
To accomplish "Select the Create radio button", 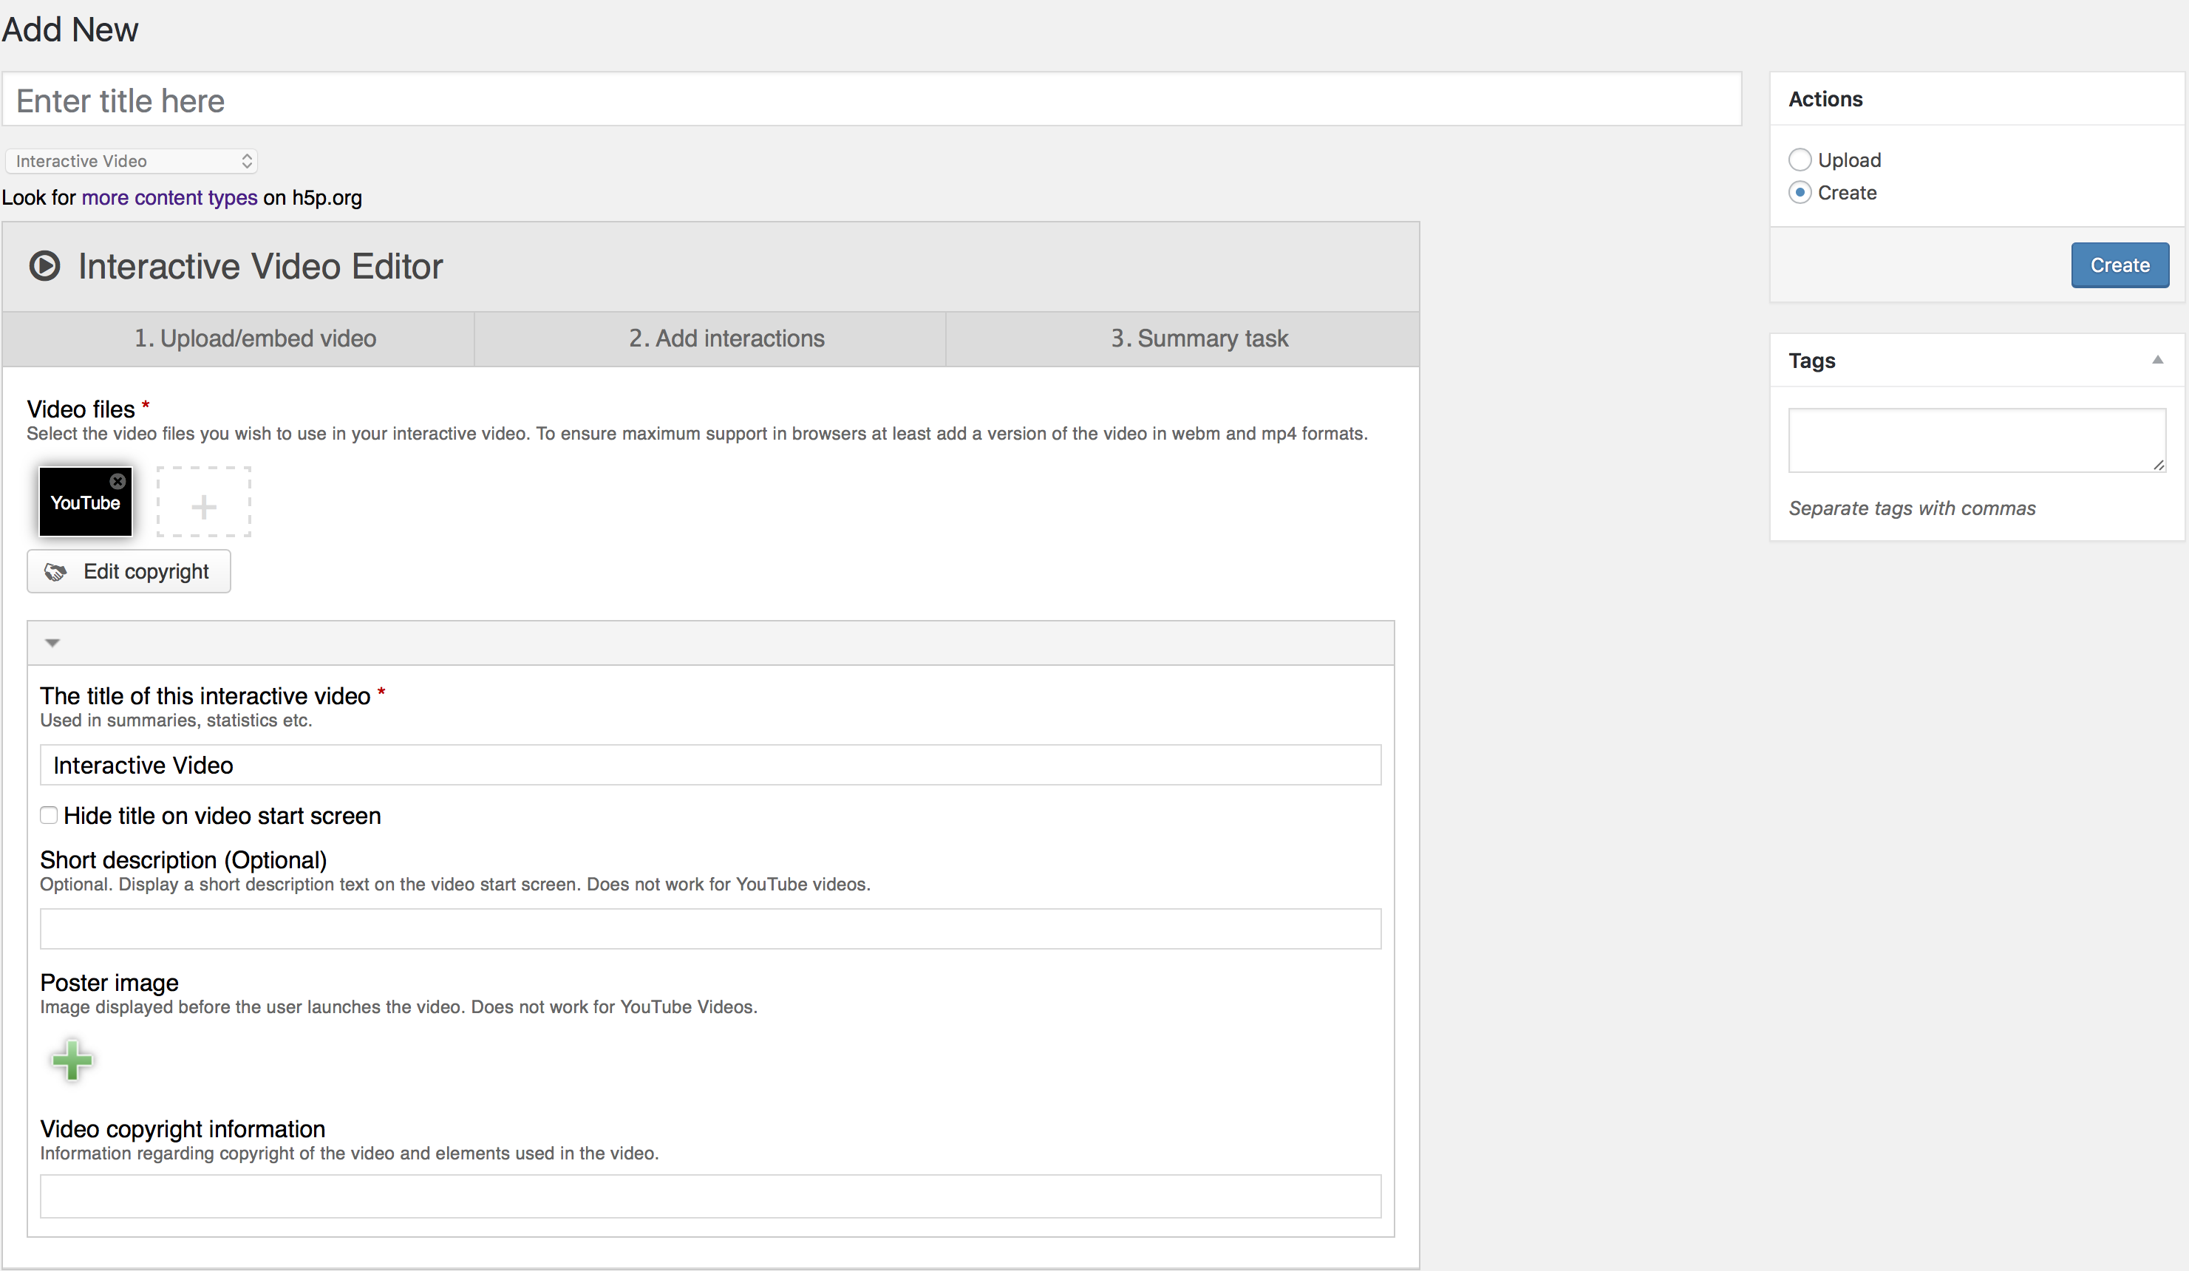I will 1800,193.
